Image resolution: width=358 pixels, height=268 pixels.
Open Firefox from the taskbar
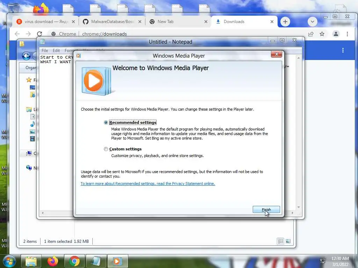point(53,261)
